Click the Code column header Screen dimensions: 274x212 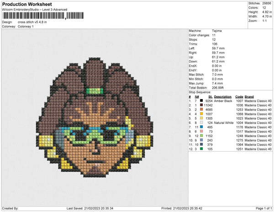[x=239, y=97]
